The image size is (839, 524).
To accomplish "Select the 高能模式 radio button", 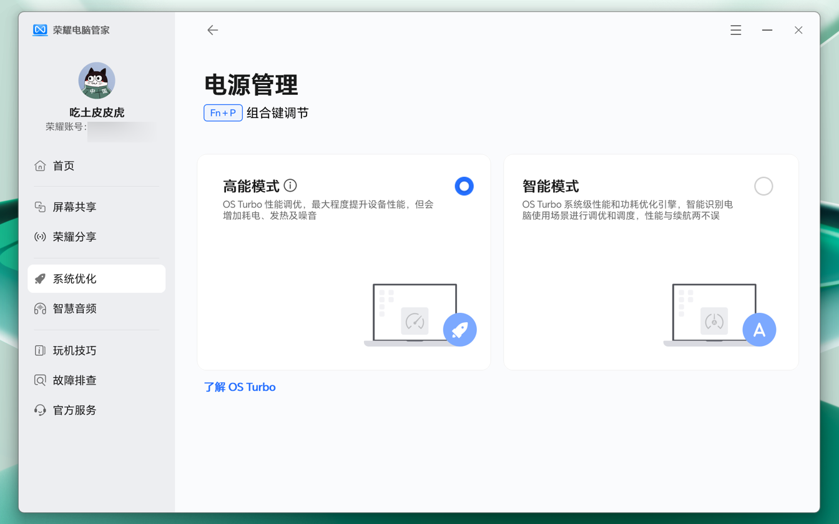I will pos(464,186).
